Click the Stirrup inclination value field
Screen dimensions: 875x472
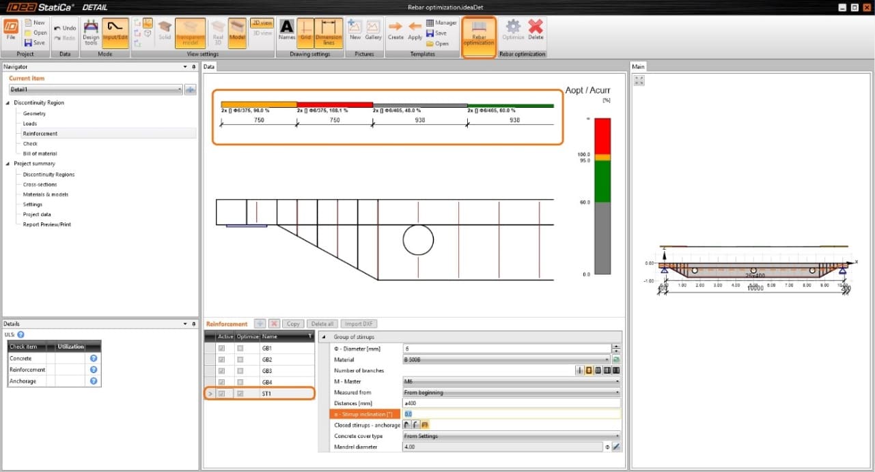[x=512, y=414]
